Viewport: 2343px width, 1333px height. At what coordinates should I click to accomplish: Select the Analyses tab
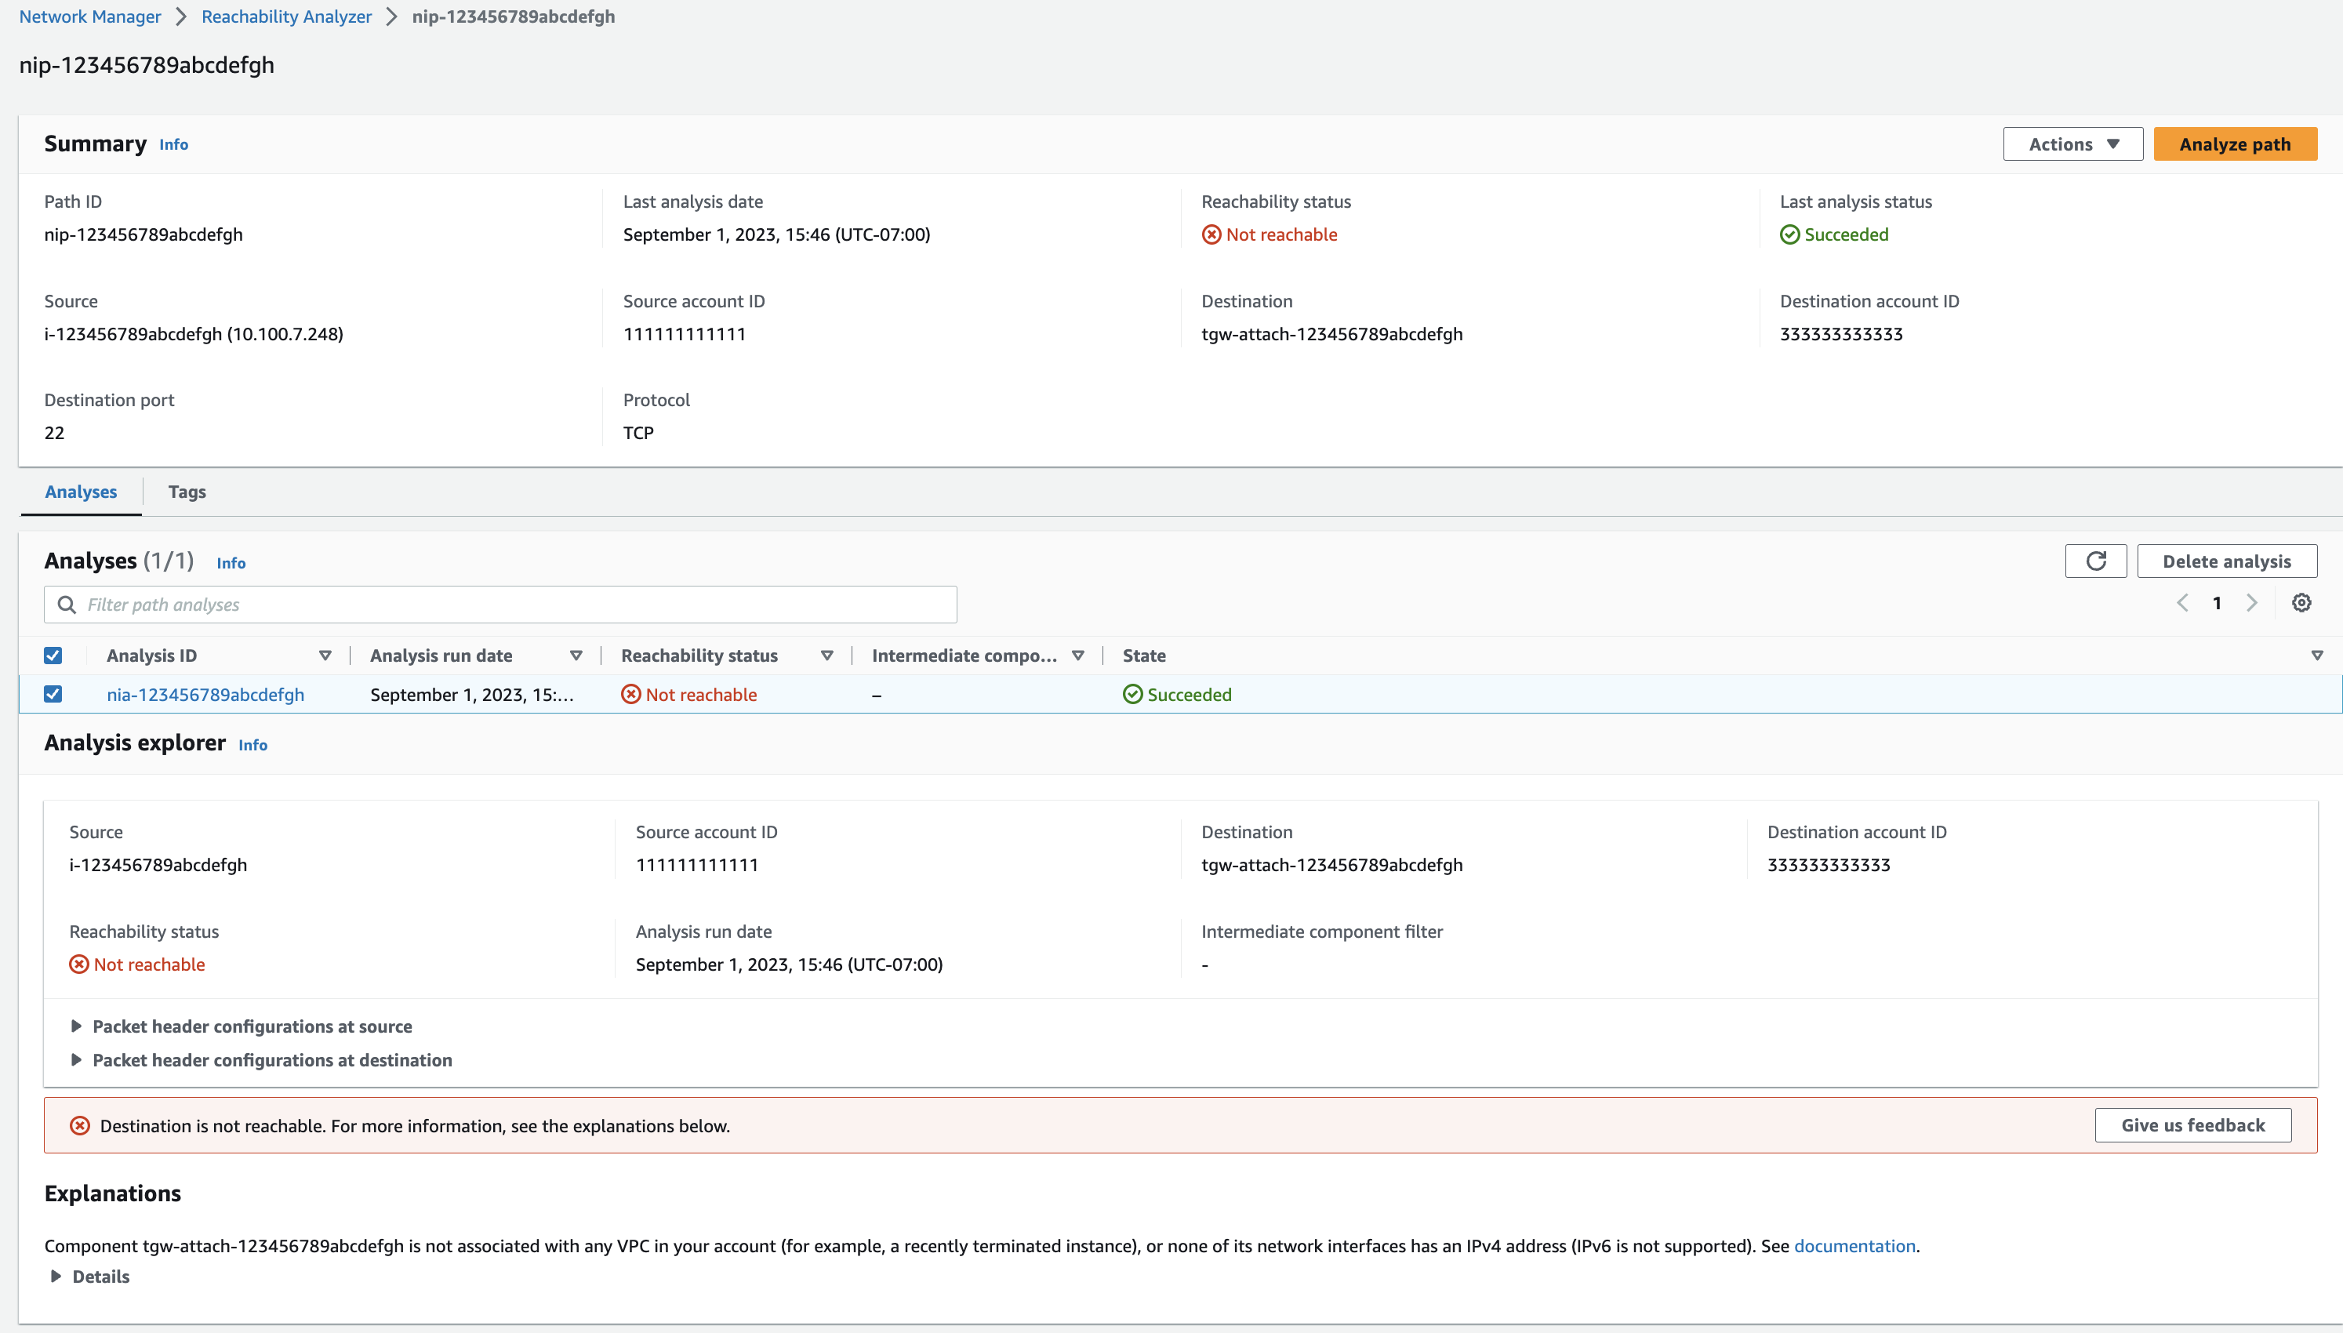(x=81, y=492)
